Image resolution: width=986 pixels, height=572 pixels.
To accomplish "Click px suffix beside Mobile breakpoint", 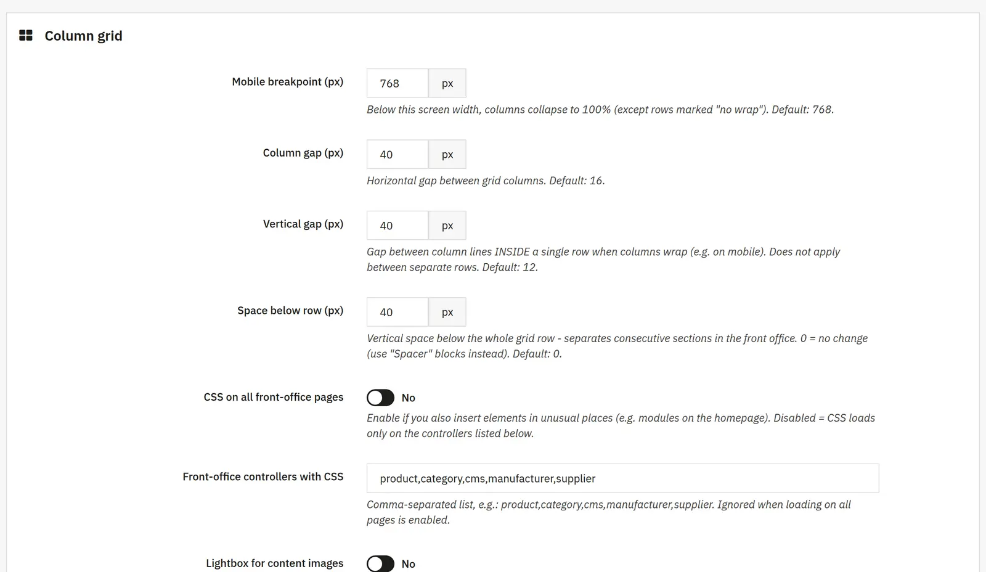I will pos(447,83).
